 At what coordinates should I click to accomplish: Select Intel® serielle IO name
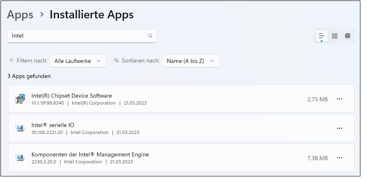pyautogui.click(x=53, y=125)
